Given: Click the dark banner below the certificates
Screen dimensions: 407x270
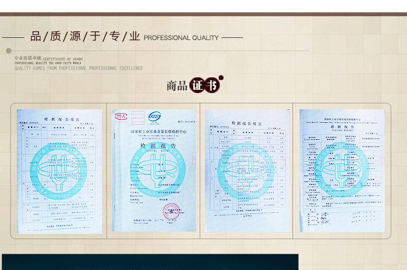Looking at the screenshot, I should click(x=150, y=262).
